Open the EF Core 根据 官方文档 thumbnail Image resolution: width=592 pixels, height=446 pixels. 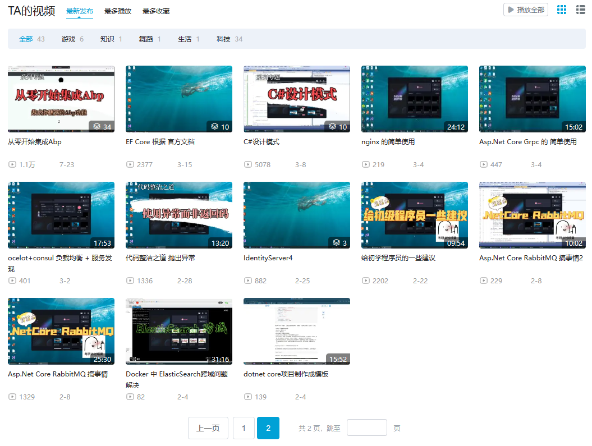(x=179, y=99)
